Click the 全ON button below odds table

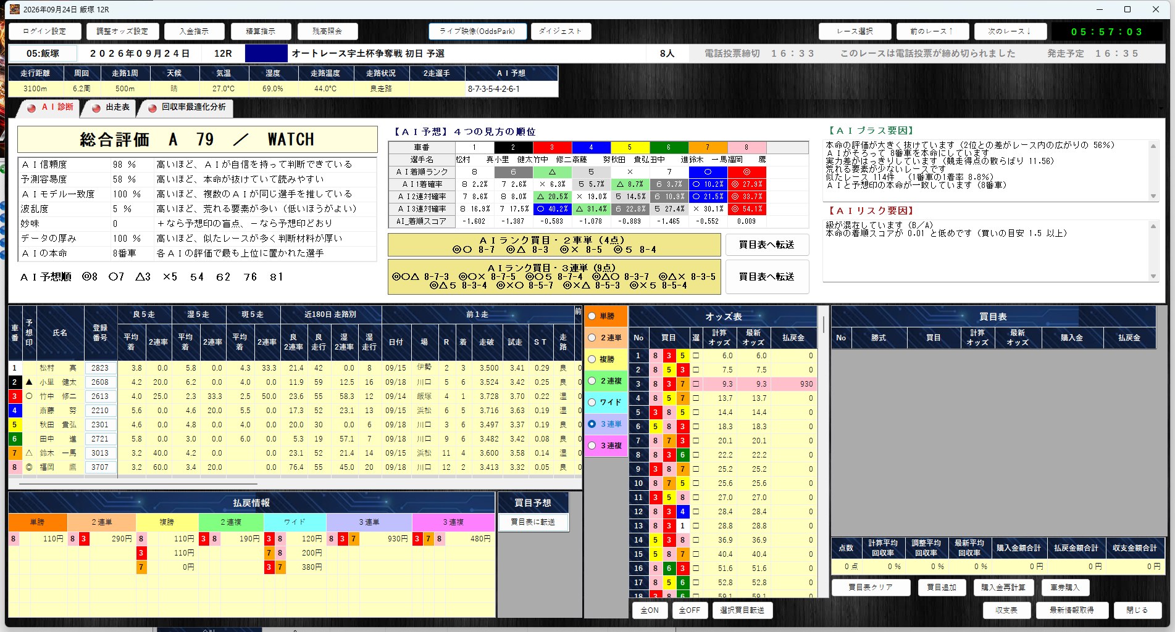point(650,610)
